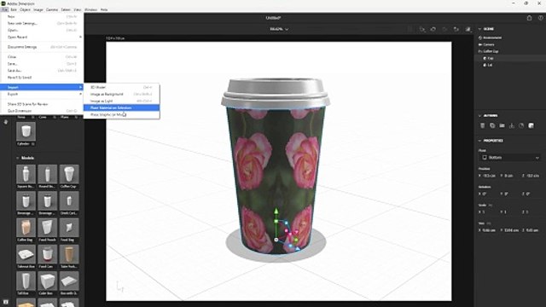Select Lid object in Scene panel
546x307 pixels.
490,65
